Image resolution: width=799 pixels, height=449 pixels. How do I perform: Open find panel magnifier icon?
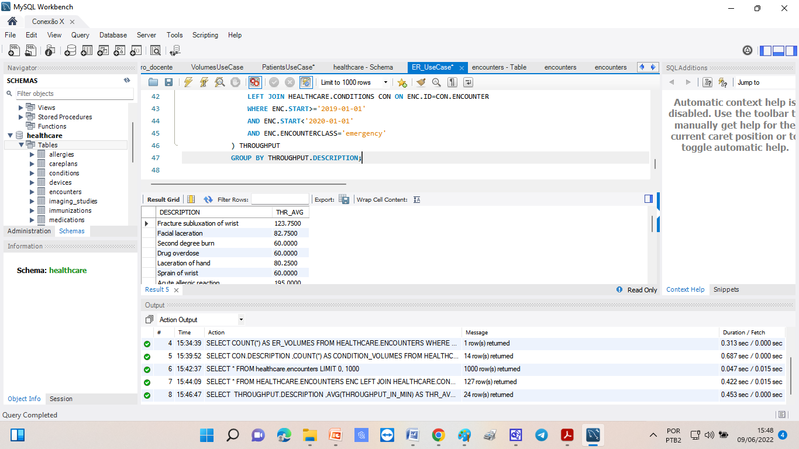[x=436, y=82]
